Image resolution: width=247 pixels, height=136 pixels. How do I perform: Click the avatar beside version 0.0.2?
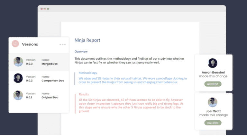point(18,78)
